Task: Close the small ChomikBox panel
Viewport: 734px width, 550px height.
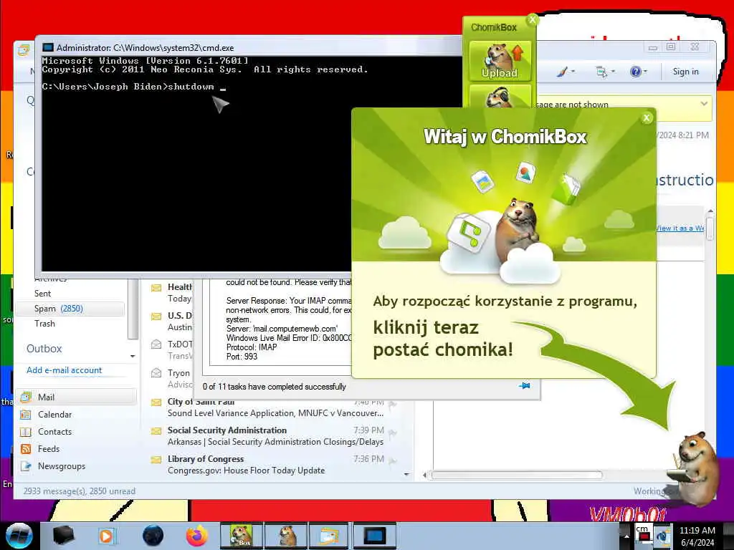Action: pos(533,20)
